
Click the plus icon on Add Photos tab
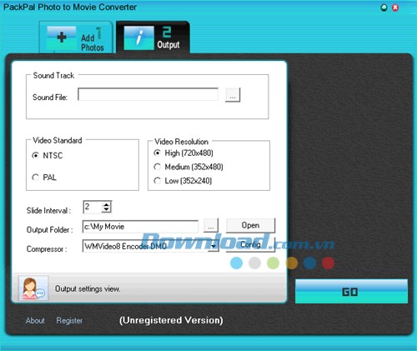click(62, 38)
